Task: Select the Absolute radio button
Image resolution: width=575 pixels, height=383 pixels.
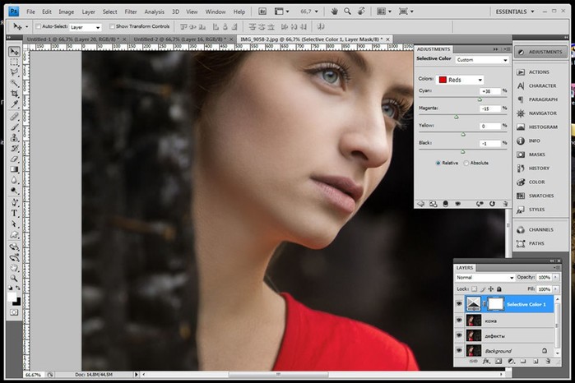Action: [x=466, y=163]
